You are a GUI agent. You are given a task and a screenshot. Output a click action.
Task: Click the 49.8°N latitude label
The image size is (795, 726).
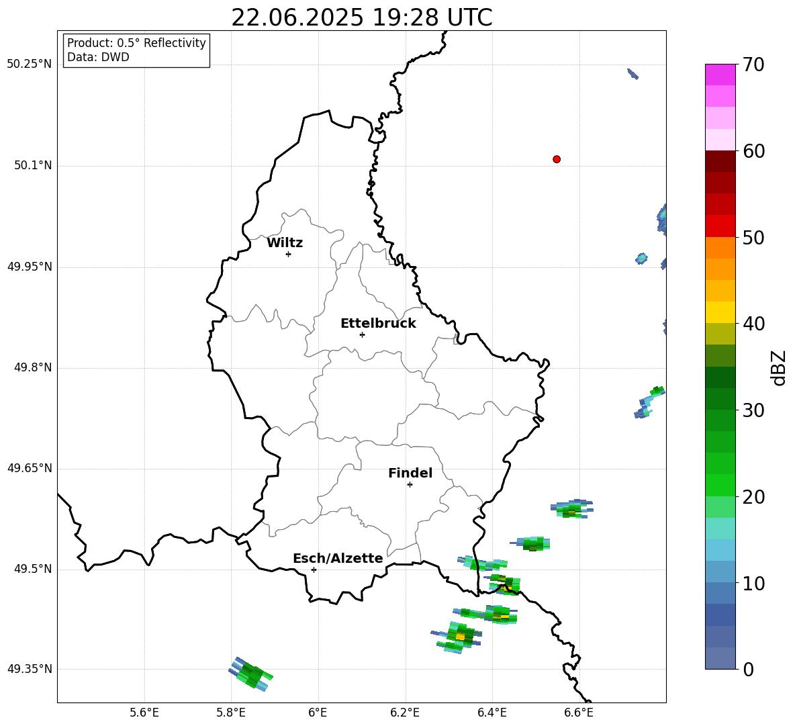[x=32, y=367]
